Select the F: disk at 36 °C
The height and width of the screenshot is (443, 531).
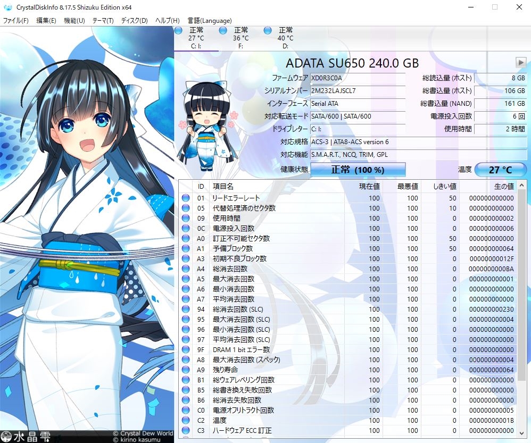(x=240, y=38)
